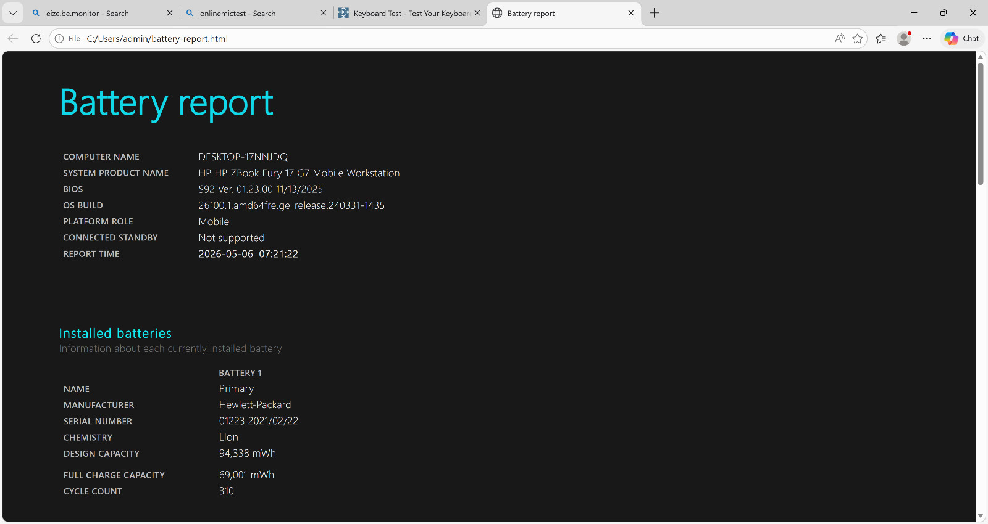The width and height of the screenshot is (988, 524).
Task: Add this page to favorites with star
Action: click(858, 38)
